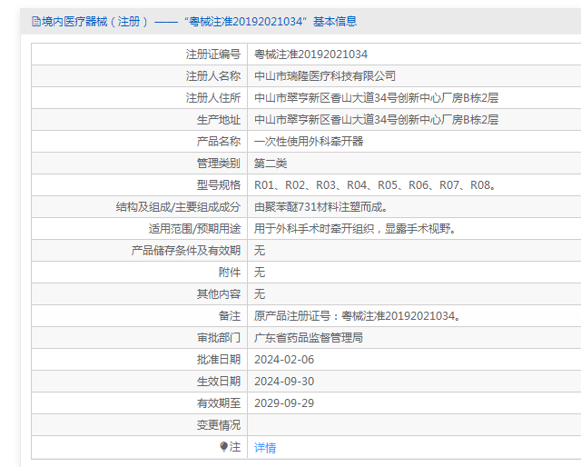The image size is (581, 467).
Task: Click the bulb icon beside 注 label
Action: pyautogui.click(x=223, y=447)
